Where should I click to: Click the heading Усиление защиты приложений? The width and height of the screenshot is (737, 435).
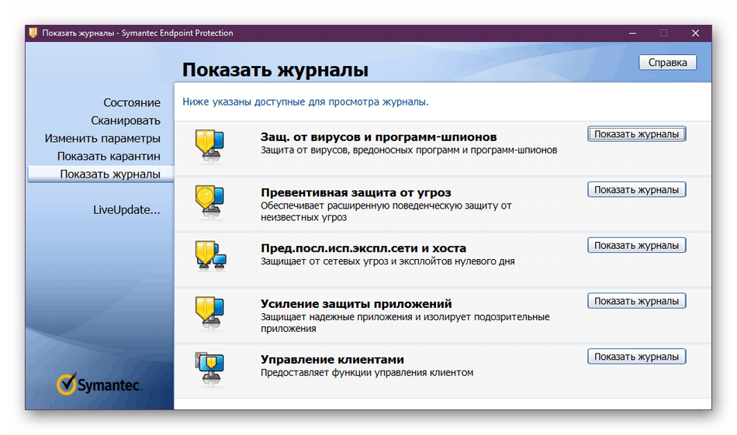(356, 303)
